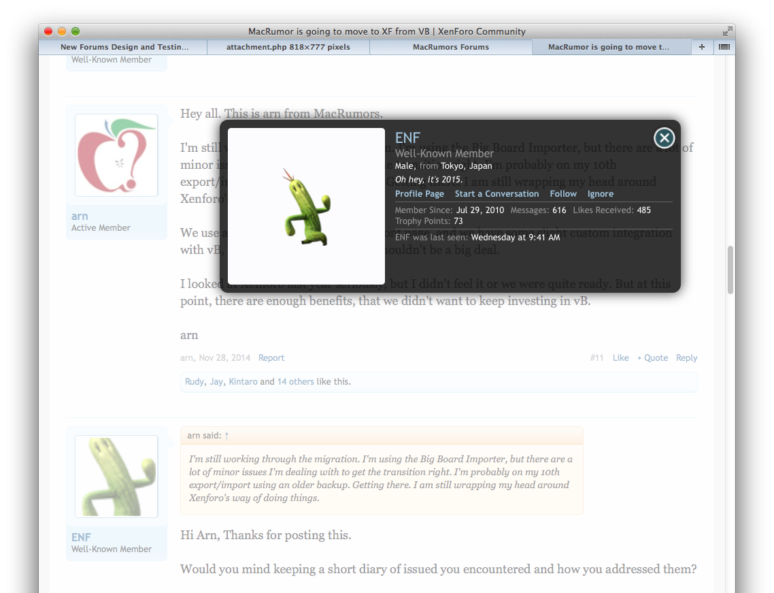This screenshot has height=593, width=774.
Task: Click Active Member title under arn
Action: coord(101,228)
